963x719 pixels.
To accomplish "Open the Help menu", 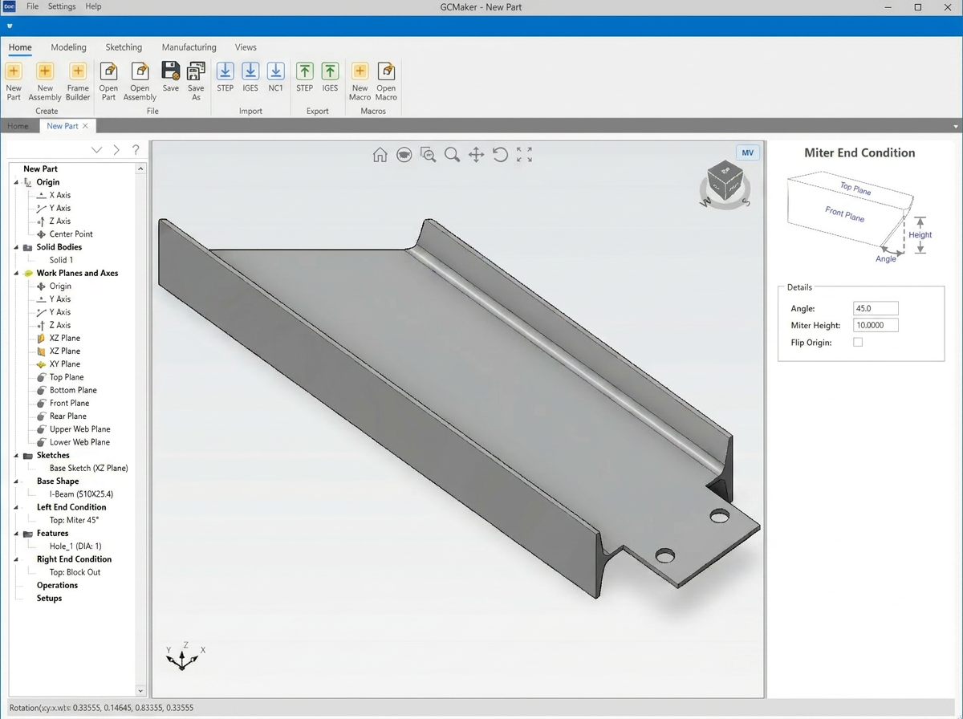I will click(93, 6).
